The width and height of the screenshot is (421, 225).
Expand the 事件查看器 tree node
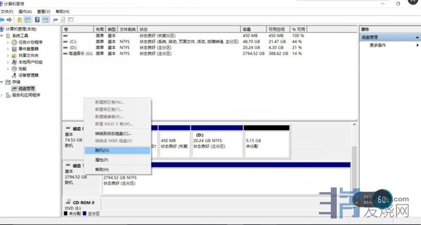[7, 49]
